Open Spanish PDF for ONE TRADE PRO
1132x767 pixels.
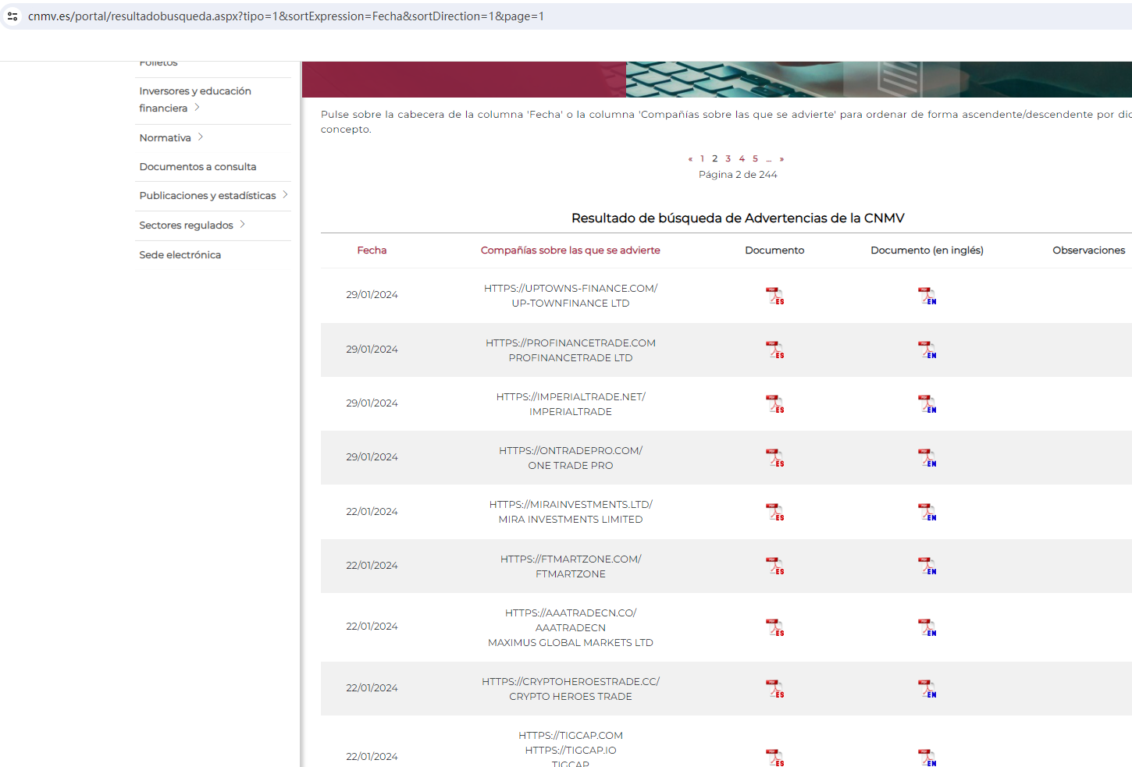(774, 458)
